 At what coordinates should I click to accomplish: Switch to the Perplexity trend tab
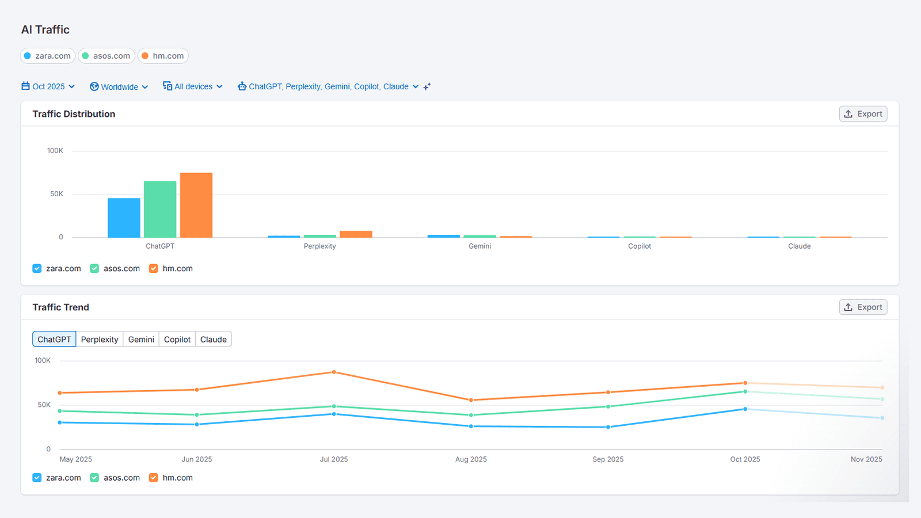100,340
